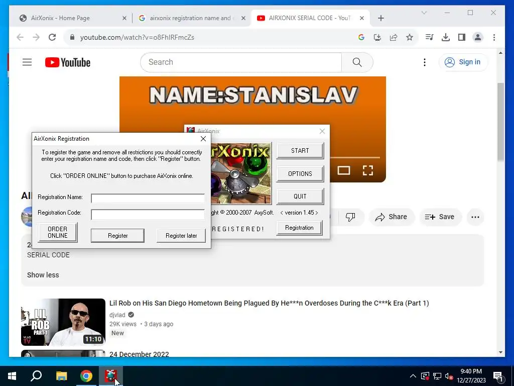514x386 pixels.
Task: Open the Chrome tab search dropdown
Action: 424,13
